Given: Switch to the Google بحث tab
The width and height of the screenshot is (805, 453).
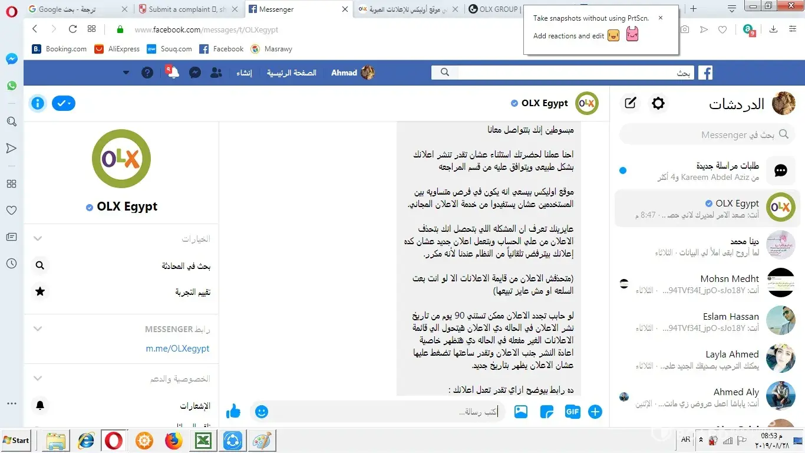Looking at the screenshot, I should 77,9.
